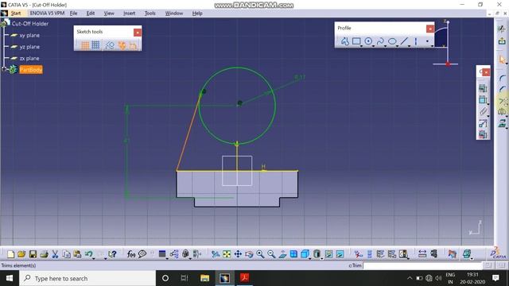This screenshot has width=509, height=286.
Task: Toggle Construction/Standard Element mode
Action: [110, 45]
